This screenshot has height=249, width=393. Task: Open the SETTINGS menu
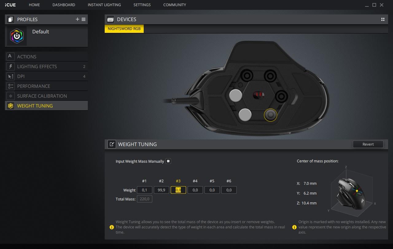(x=142, y=5)
